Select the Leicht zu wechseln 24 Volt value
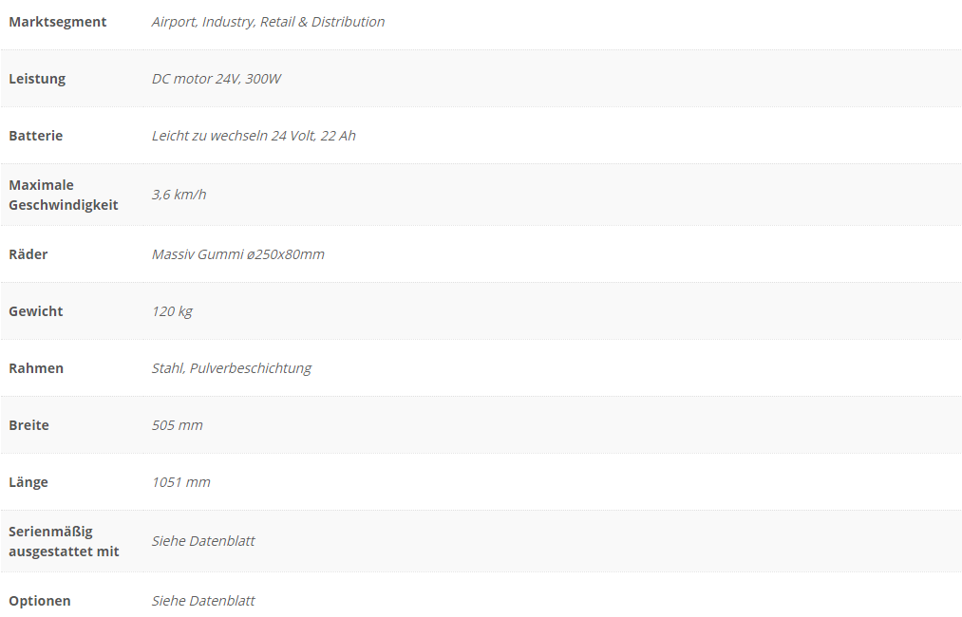 point(254,136)
